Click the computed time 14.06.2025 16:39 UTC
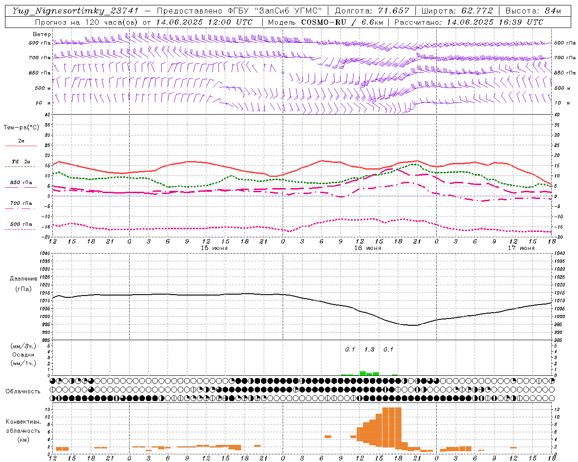Viewport: 578px width, 462px height. 495,22
